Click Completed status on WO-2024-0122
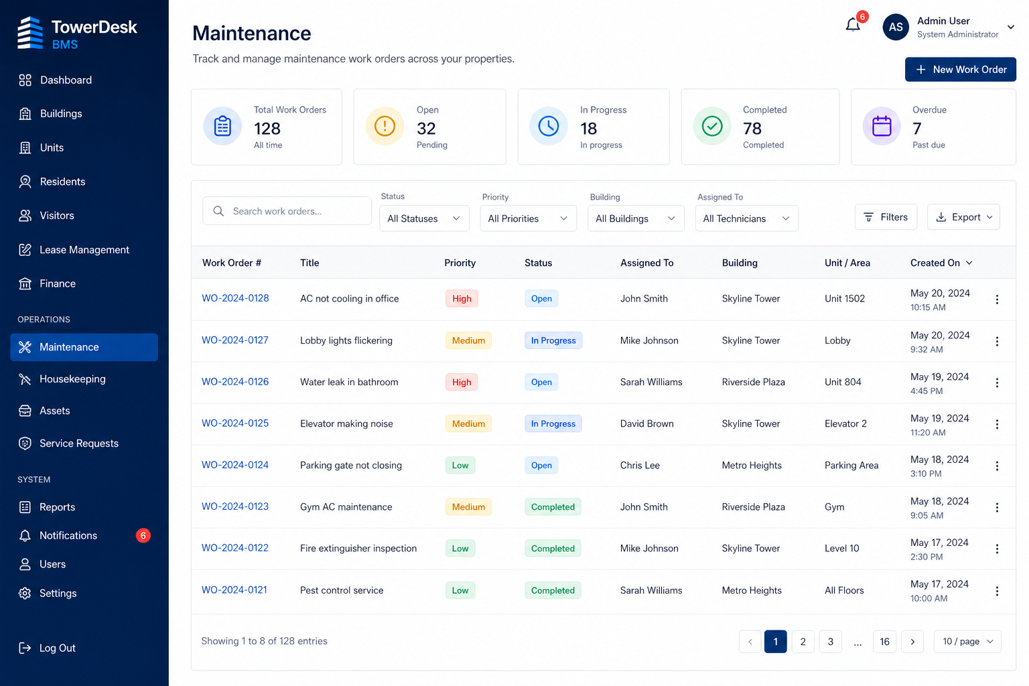Image resolution: width=1029 pixels, height=686 pixels. coord(553,549)
